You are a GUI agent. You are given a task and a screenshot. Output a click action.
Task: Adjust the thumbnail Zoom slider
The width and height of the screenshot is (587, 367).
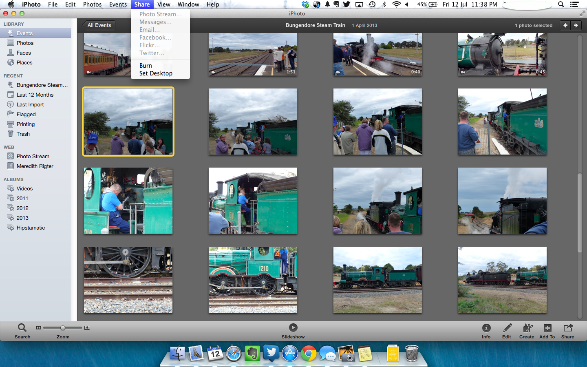pyautogui.click(x=63, y=328)
